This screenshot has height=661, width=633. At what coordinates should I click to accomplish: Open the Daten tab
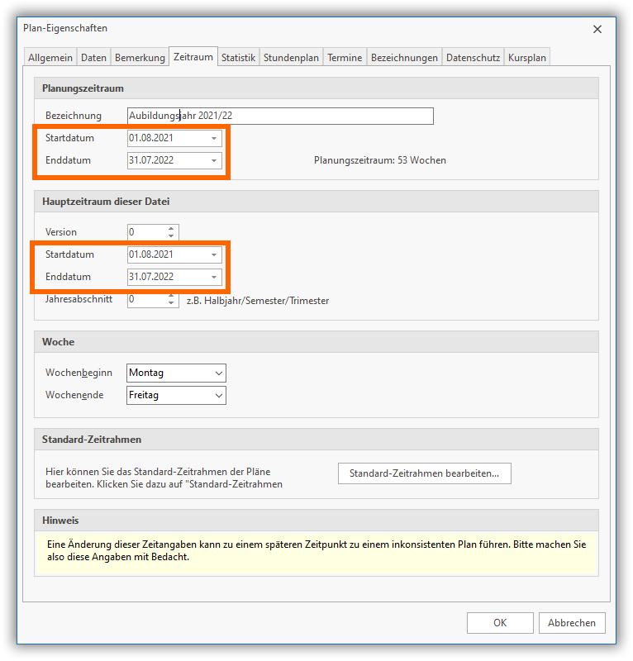pos(93,58)
